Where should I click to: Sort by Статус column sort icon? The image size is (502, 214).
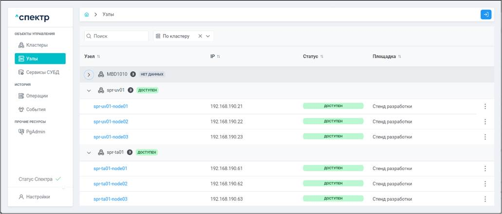(x=322, y=57)
